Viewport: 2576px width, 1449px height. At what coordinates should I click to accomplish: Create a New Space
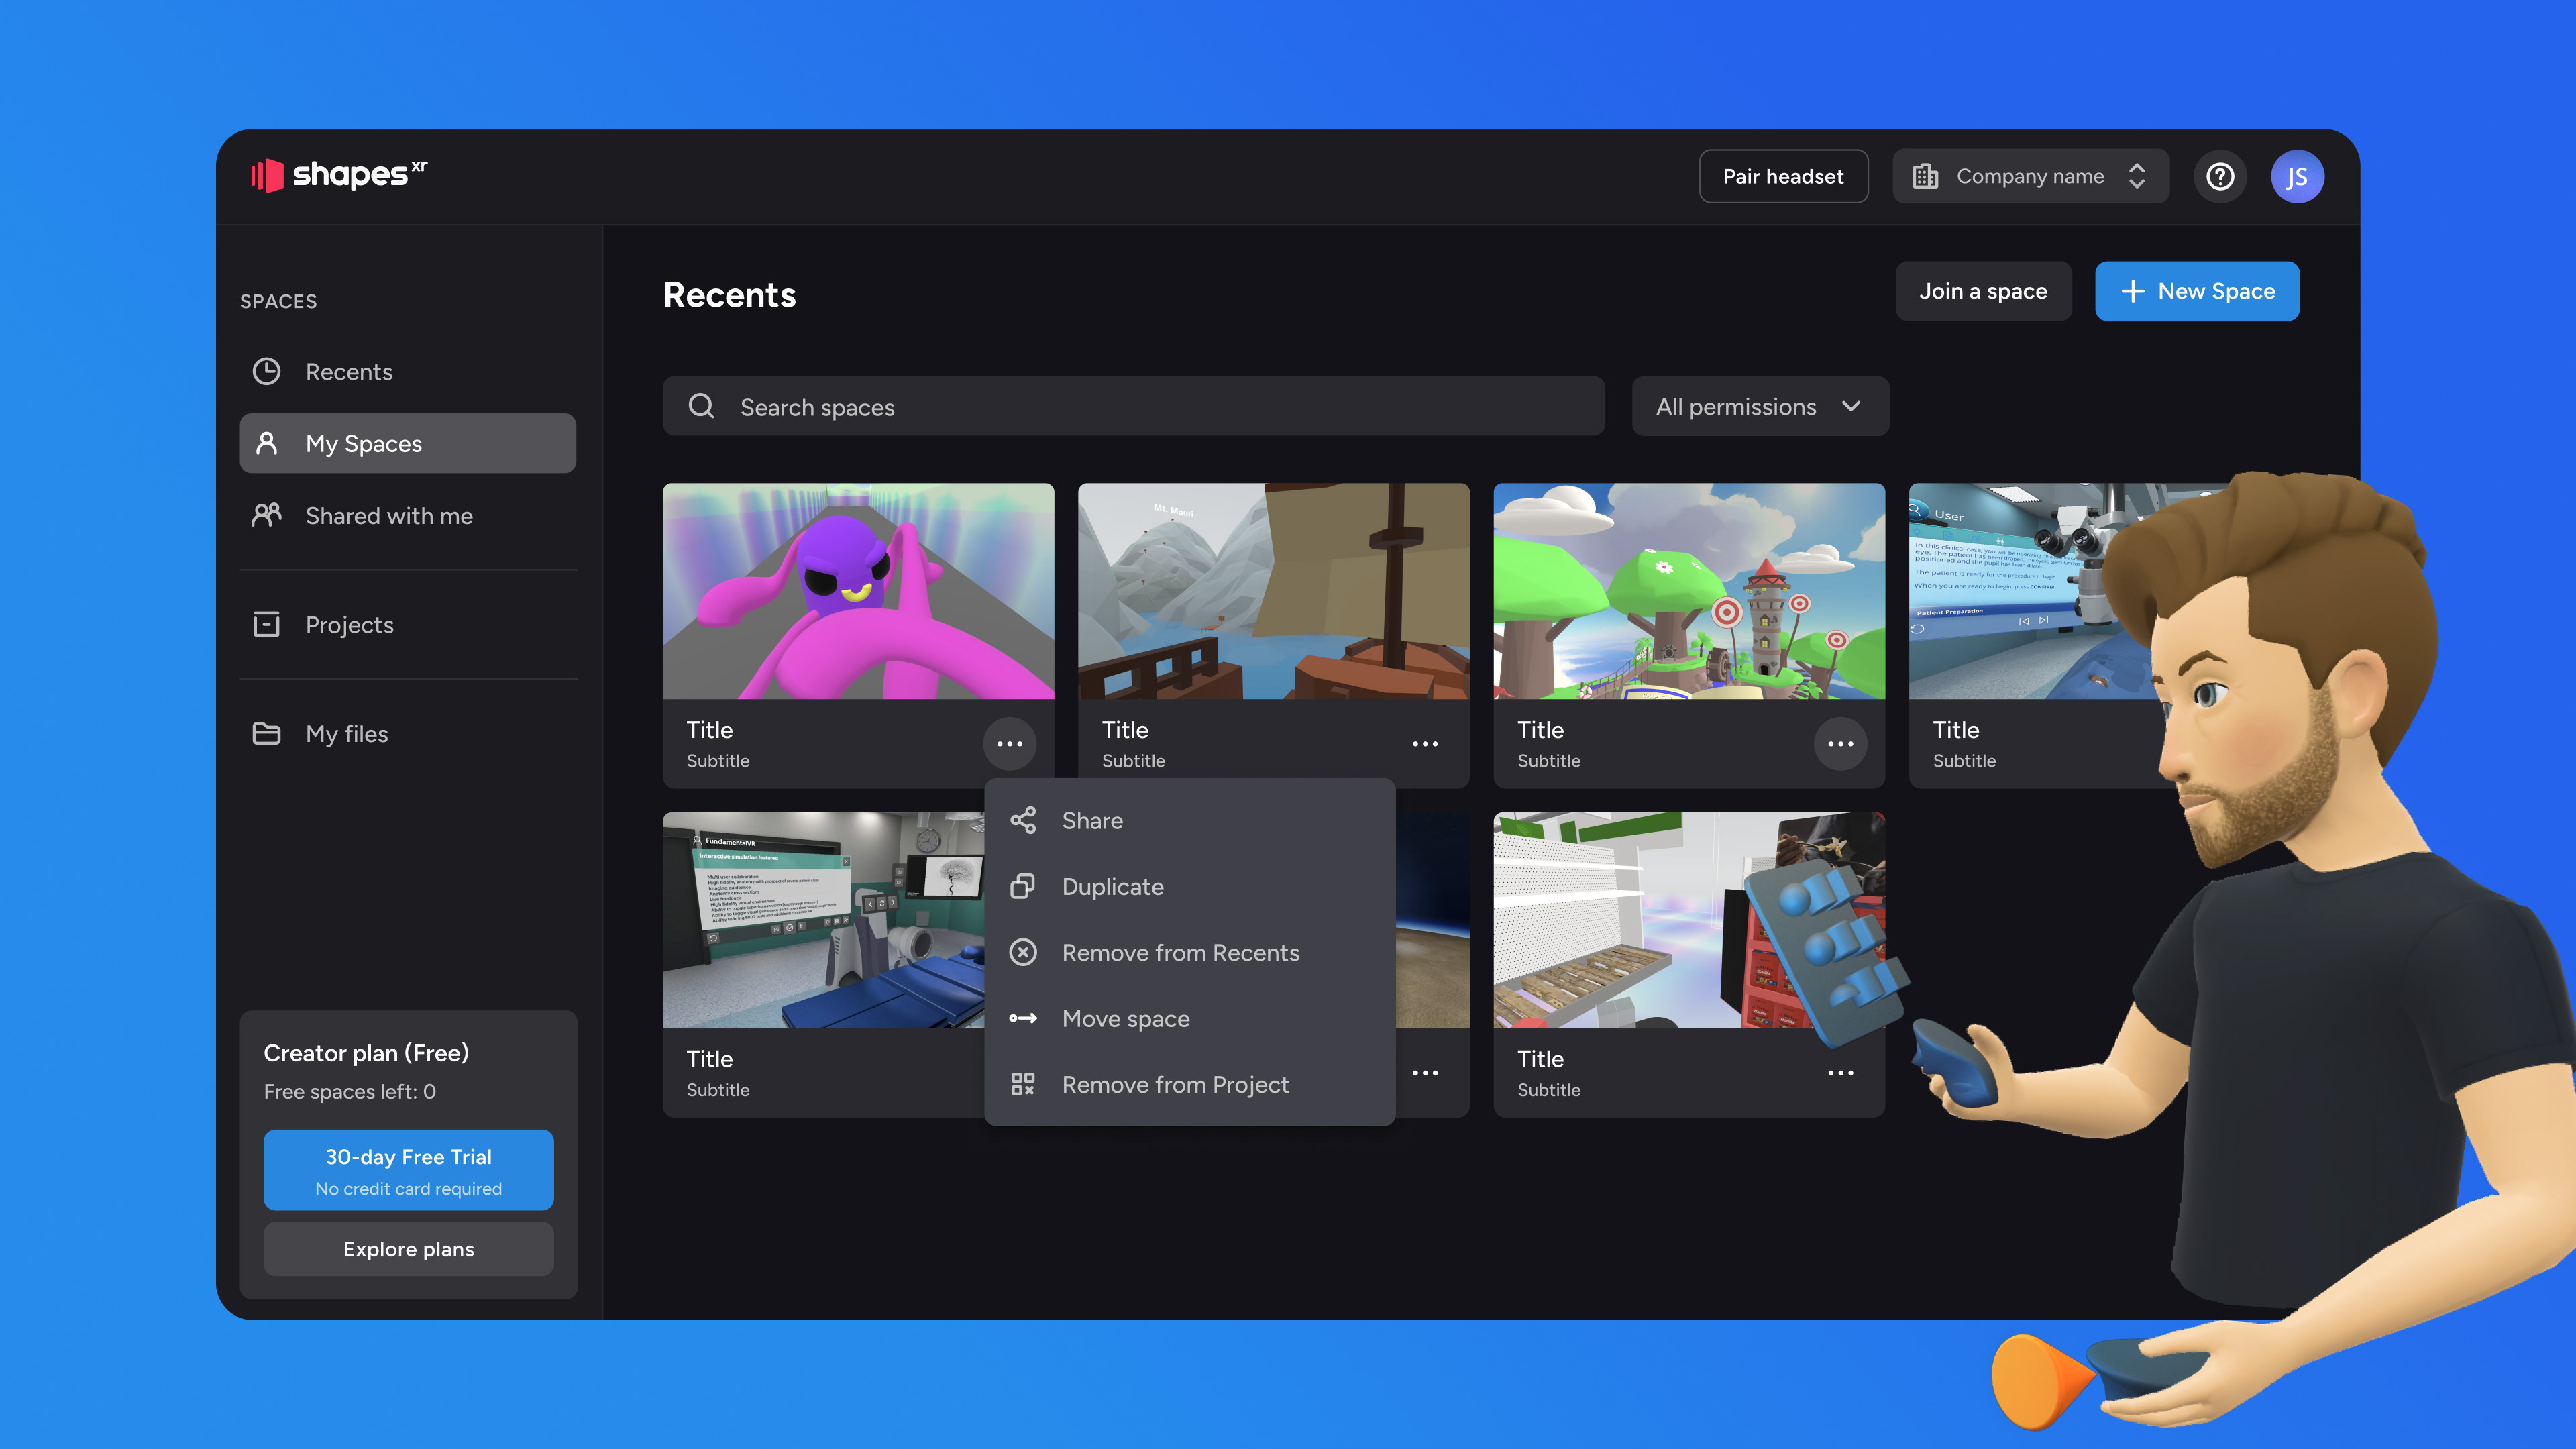tap(2197, 291)
